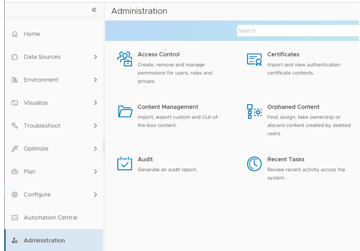Click 'Import and view authentication' description text
The image size is (360, 251).
pos(304,65)
